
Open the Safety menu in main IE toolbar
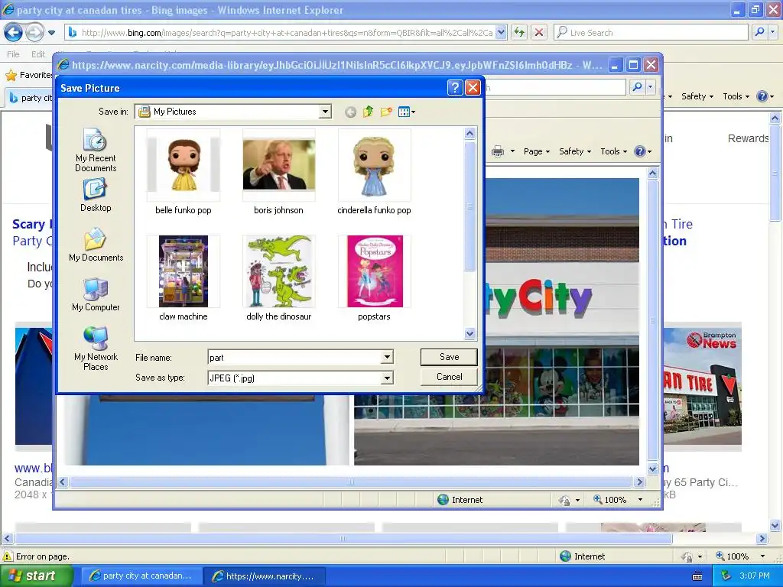697,96
